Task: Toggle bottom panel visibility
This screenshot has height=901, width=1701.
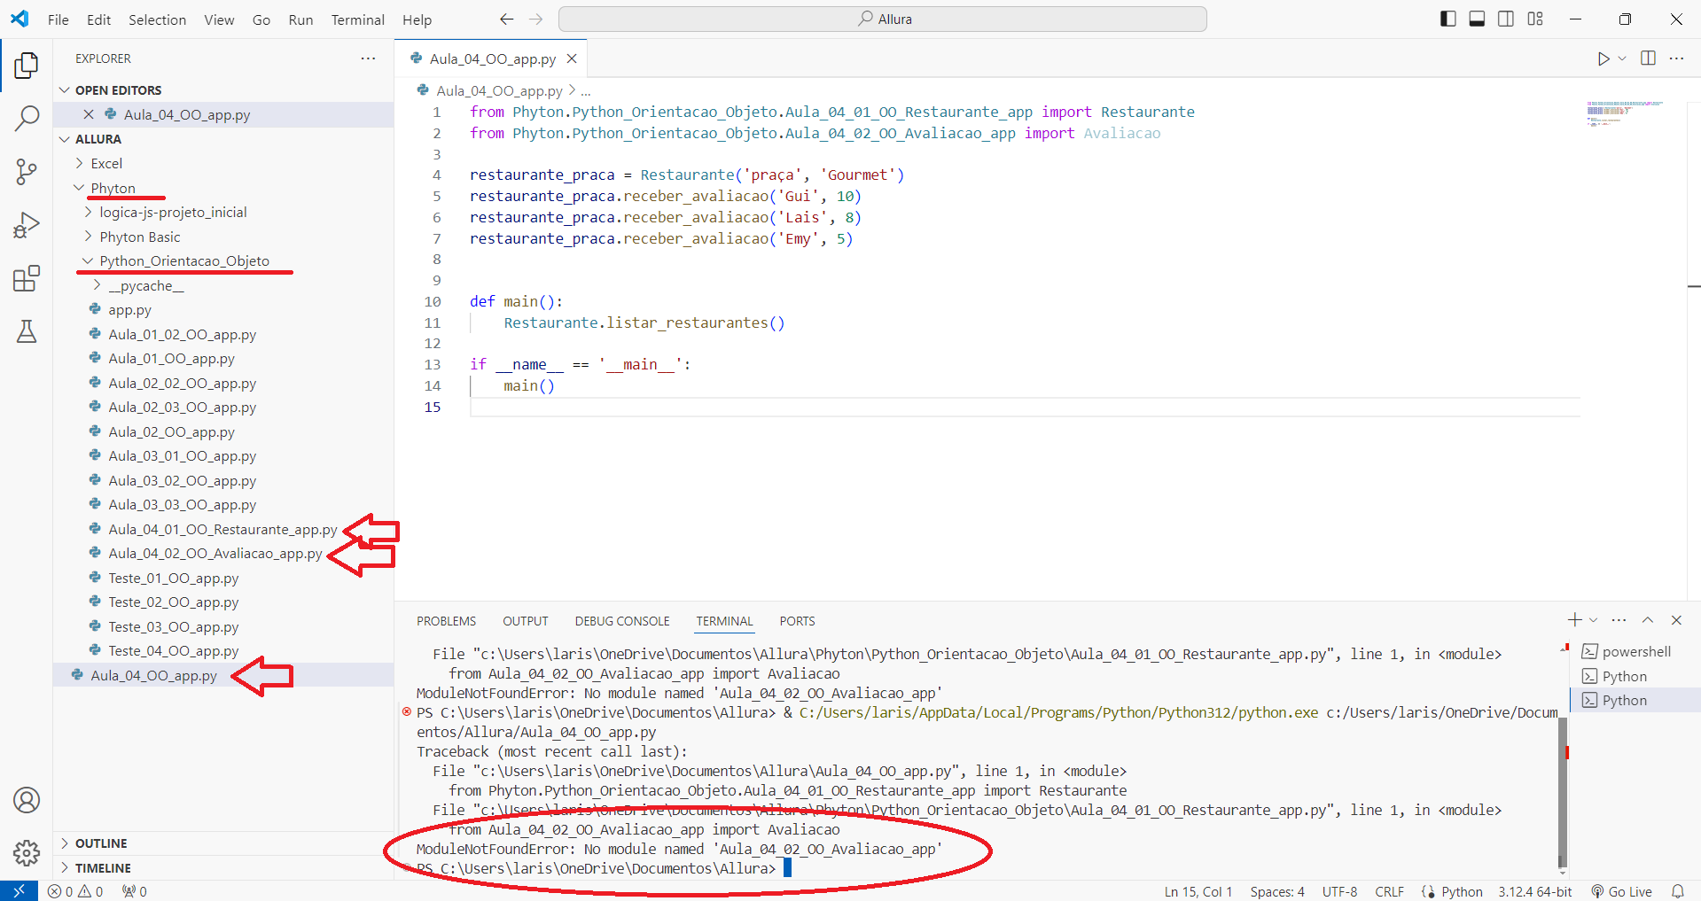Action: (x=1477, y=19)
